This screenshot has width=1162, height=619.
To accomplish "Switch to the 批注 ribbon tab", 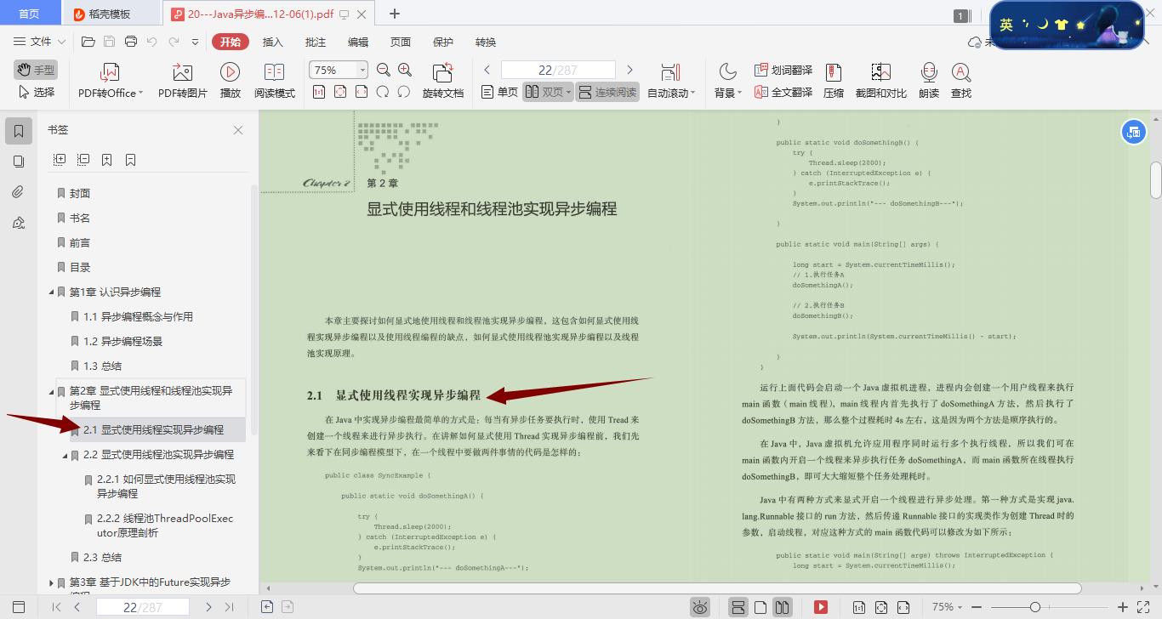I will [316, 42].
